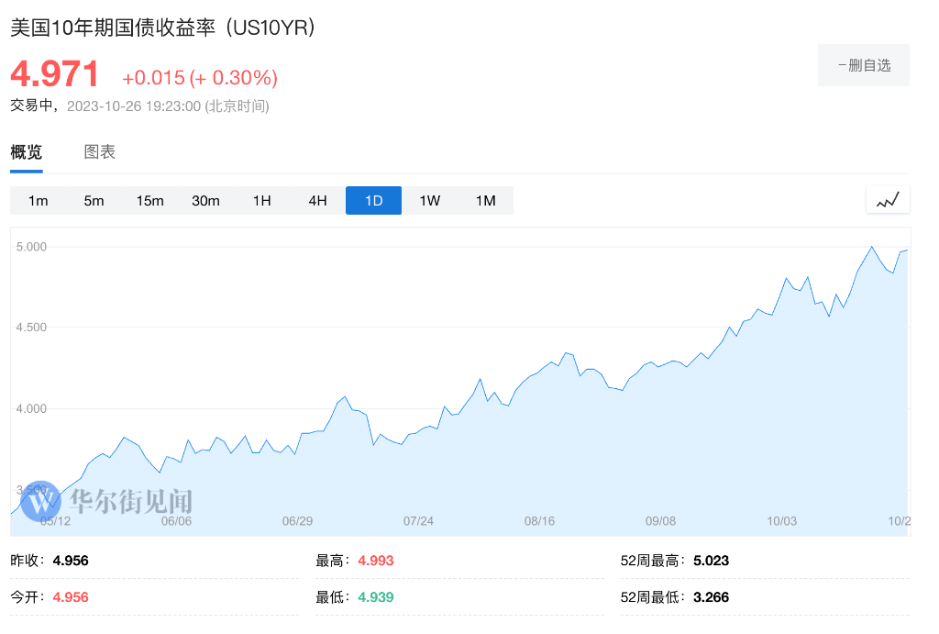
Task: Click the chart peak near 5.000
Action: (x=871, y=247)
